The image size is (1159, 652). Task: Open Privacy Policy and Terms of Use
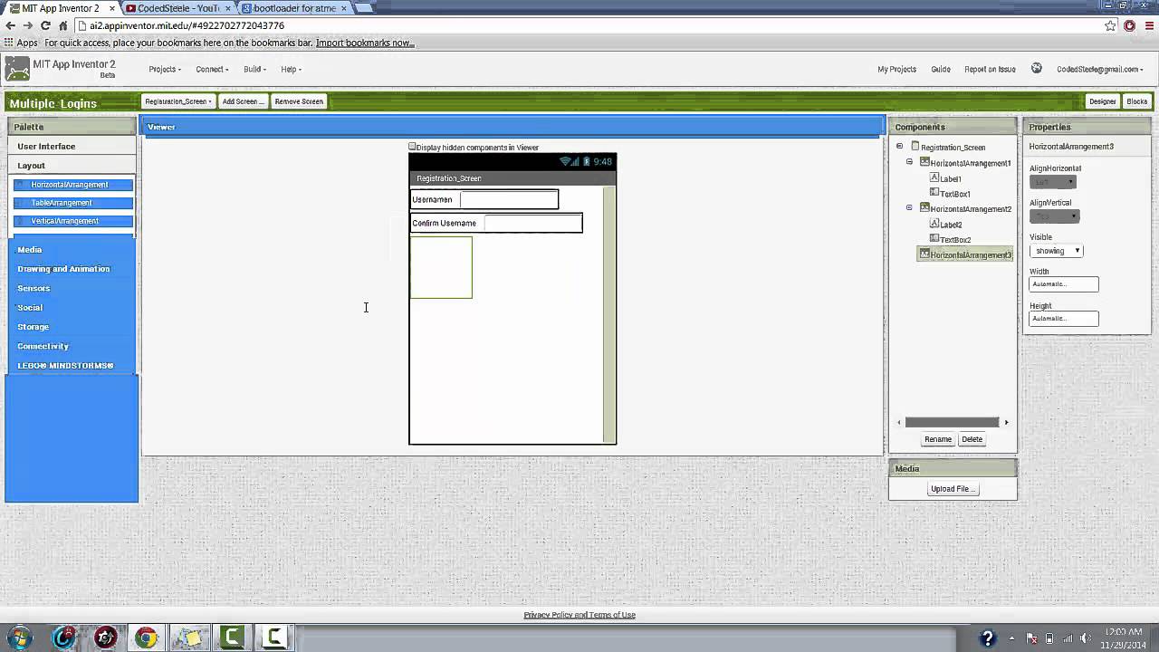point(579,615)
